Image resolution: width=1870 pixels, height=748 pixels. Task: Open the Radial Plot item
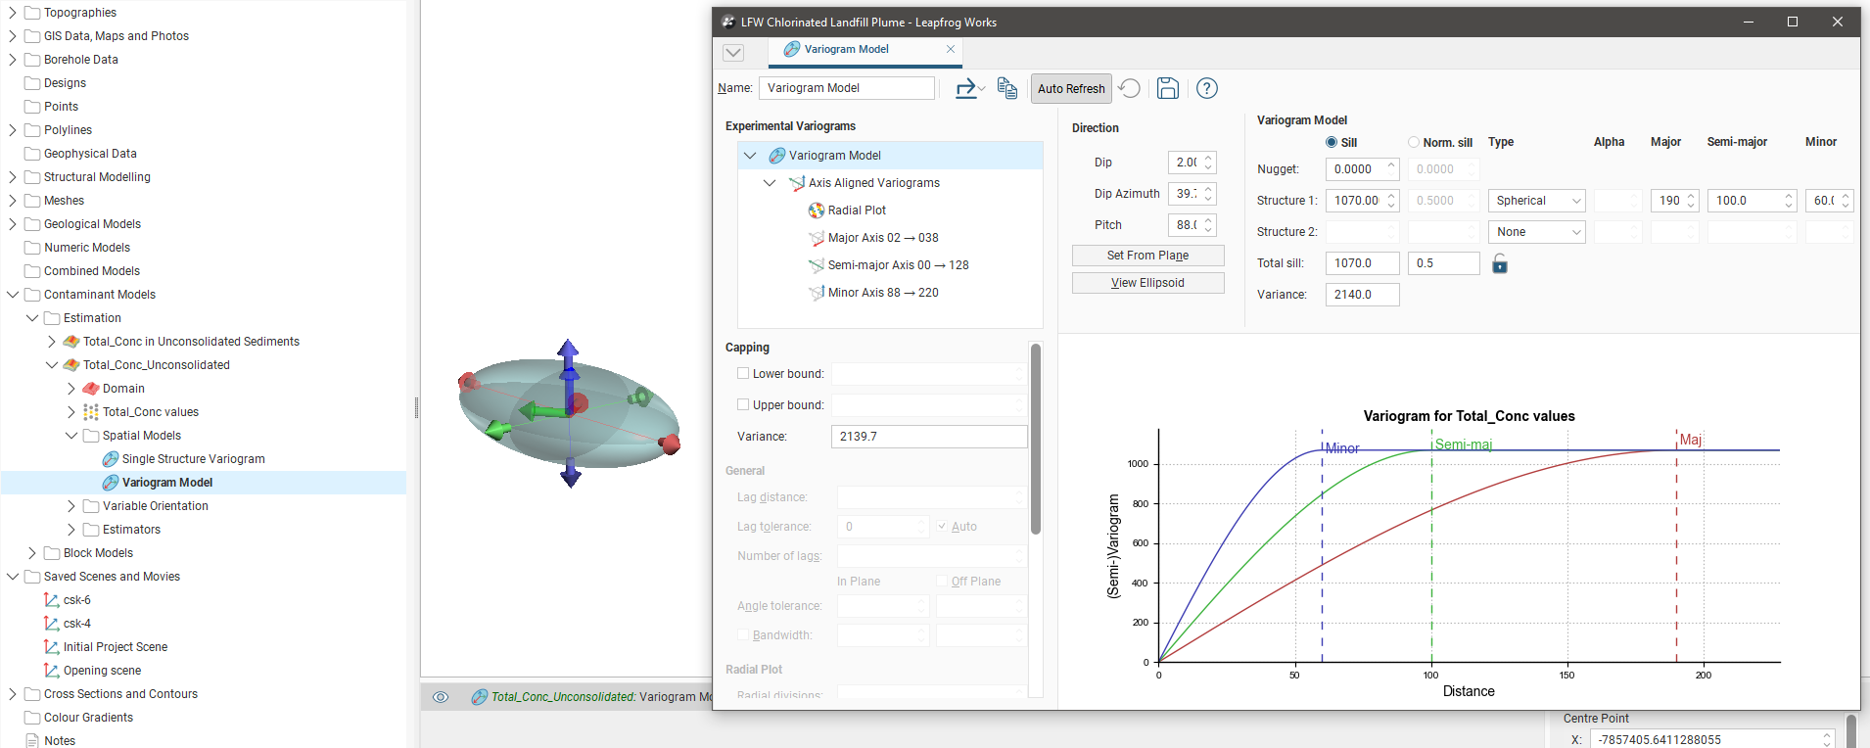pos(856,210)
